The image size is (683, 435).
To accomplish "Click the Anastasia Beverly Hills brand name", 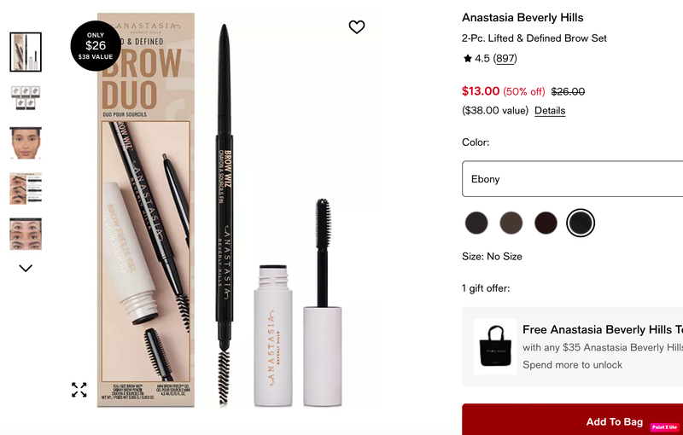I will pyautogui.click(x=522, y=17).
